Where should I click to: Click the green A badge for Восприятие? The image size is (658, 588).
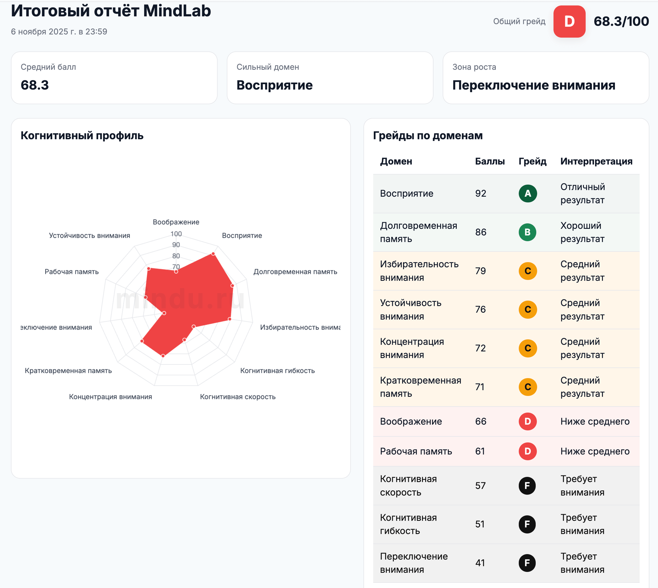pyautogui.click(x=527, y=194)
